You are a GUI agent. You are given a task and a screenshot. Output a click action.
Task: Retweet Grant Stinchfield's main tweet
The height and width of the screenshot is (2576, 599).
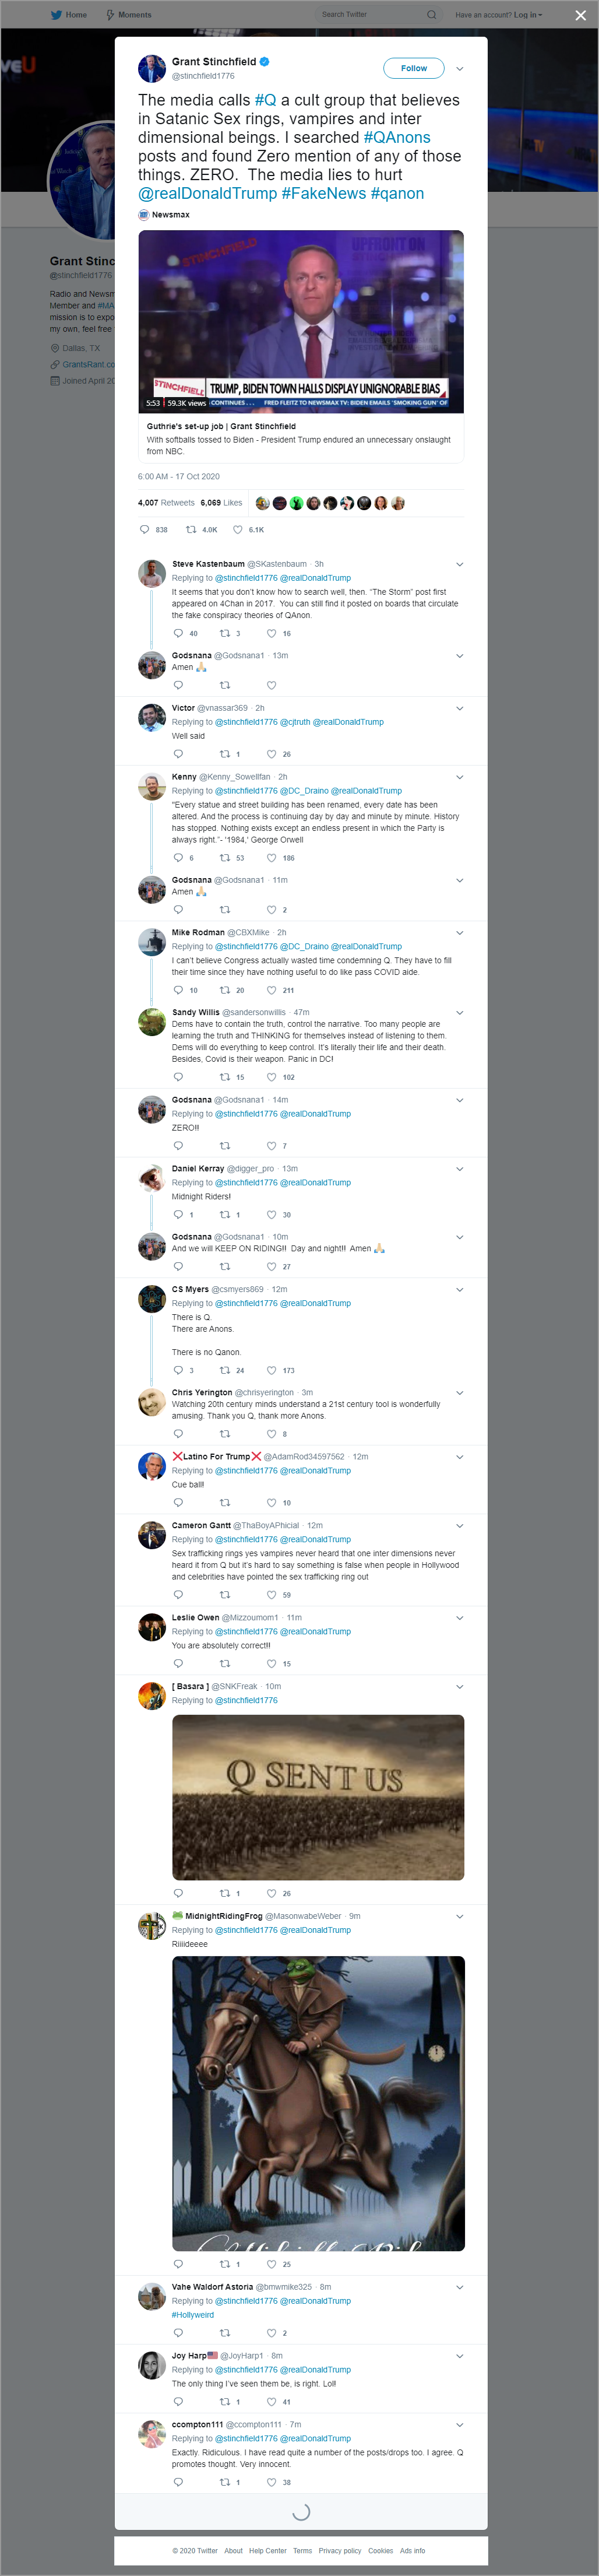point(191,529)
